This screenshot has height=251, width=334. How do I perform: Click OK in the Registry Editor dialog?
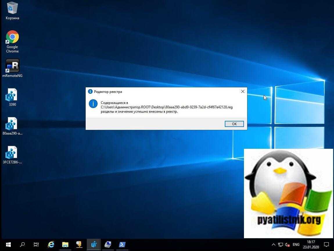234,124
